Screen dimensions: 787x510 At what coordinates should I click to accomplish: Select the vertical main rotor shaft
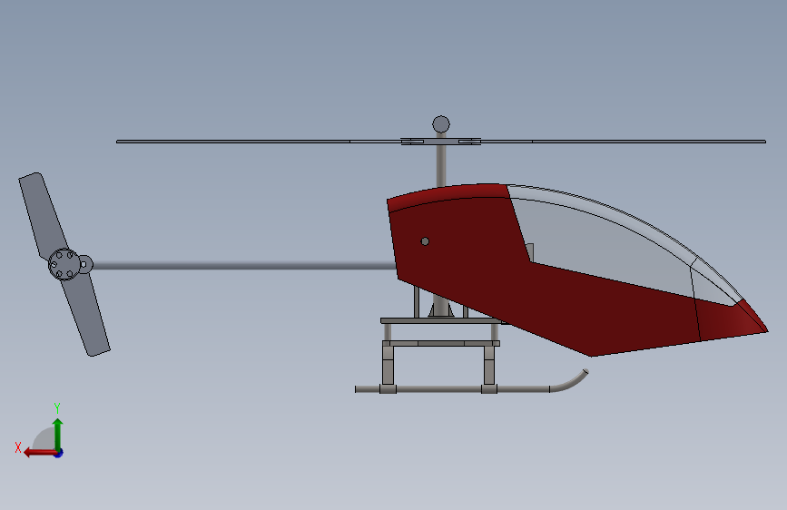(440, 164)
